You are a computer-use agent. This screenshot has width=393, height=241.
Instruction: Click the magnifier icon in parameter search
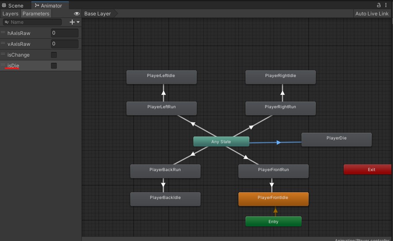7,22
